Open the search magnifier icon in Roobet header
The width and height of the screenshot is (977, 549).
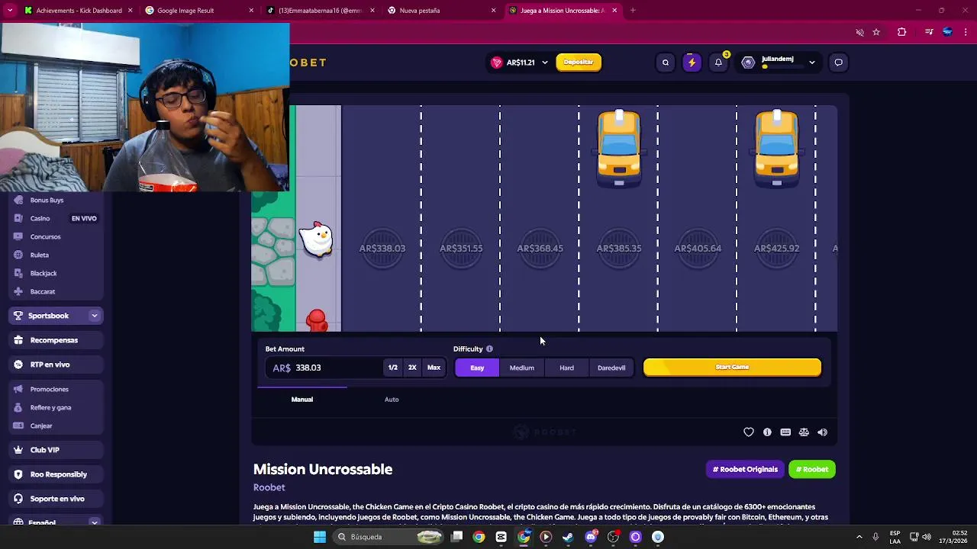click(666, 63)
